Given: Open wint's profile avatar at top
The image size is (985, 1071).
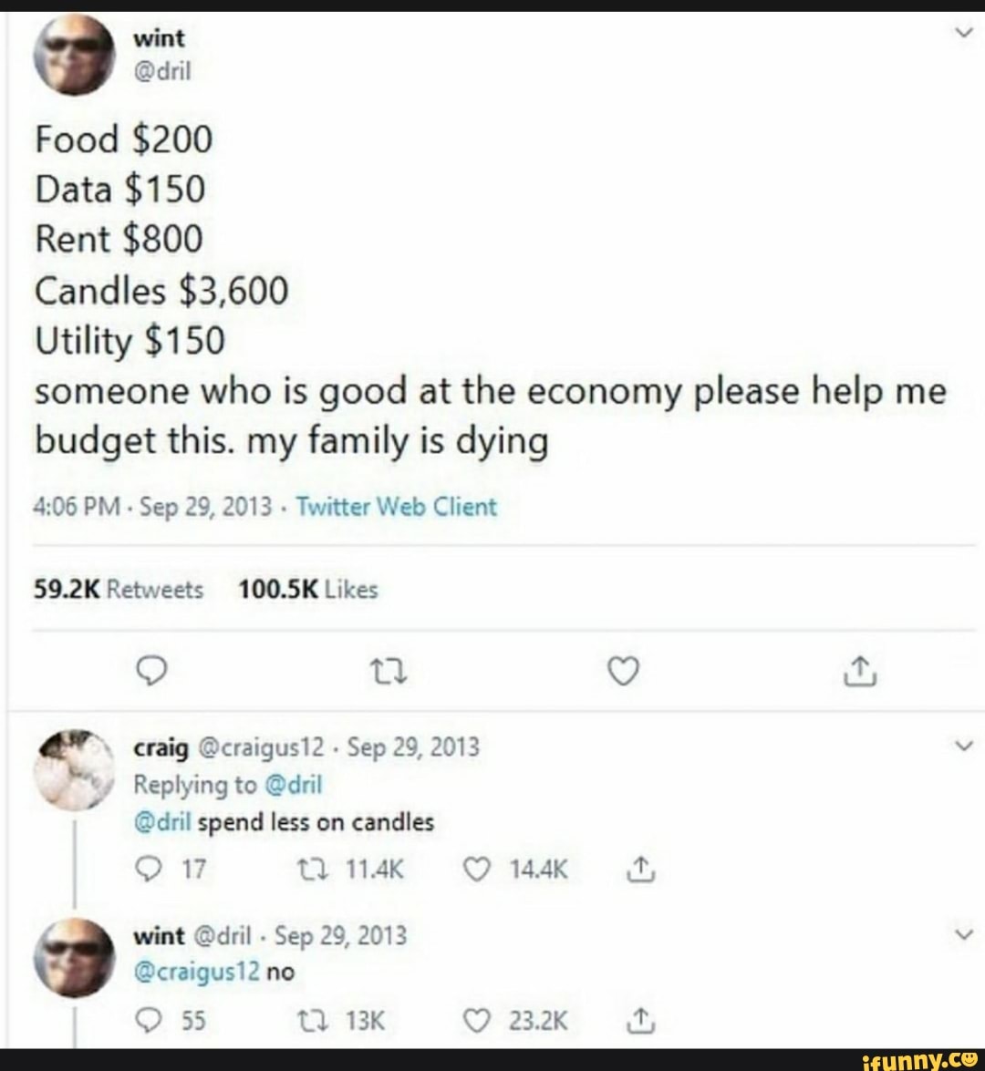Looking at the screenshot, I should pyautogui.click(x=75, y=55).
